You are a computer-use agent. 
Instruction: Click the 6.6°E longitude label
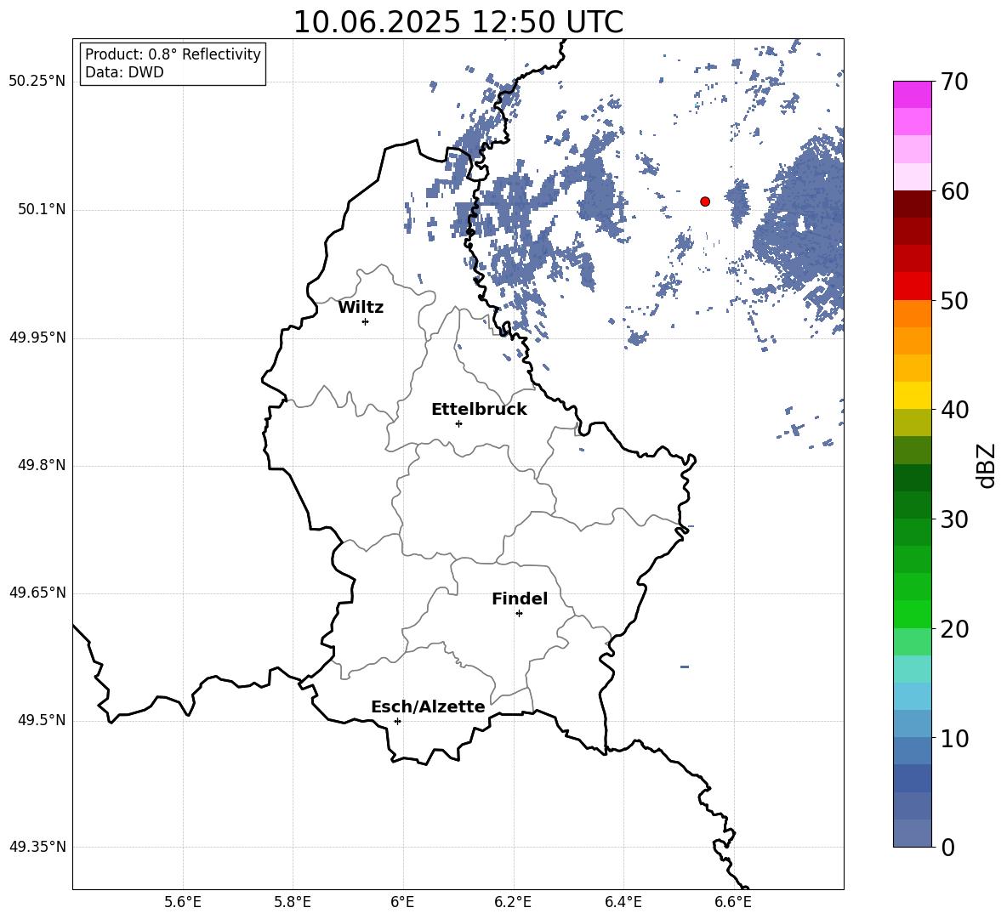coord(733,903)
